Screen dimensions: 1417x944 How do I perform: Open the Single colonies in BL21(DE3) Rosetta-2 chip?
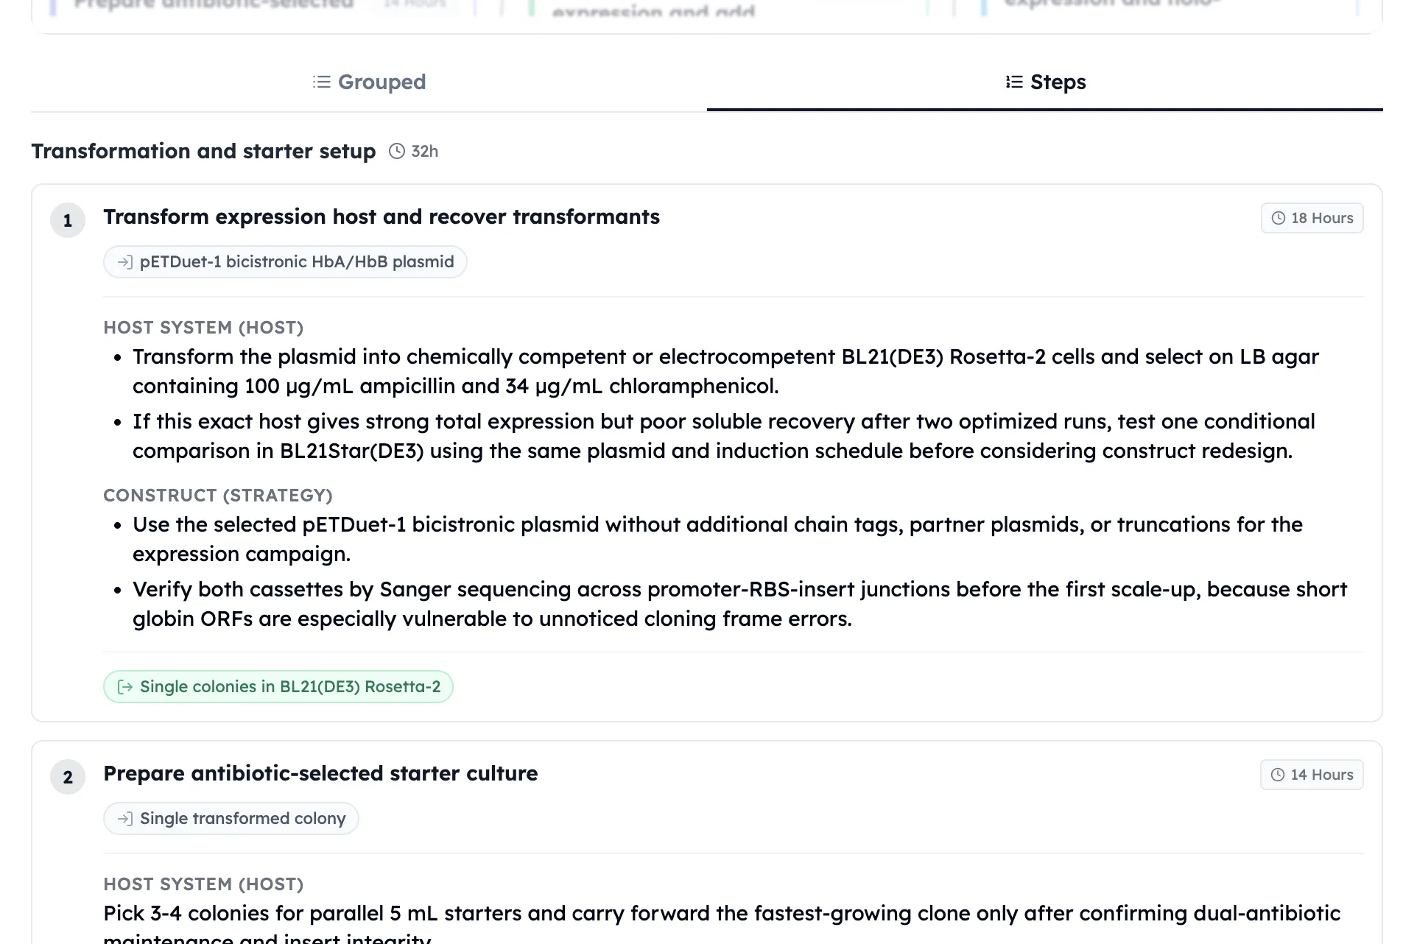coord(278,687)
